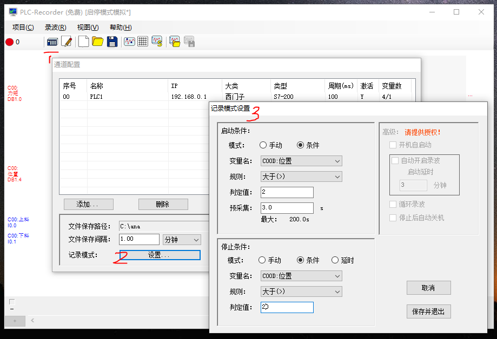Expand stop condition 规则 dropdown
Screen dimensions: 497x339
pyautogui.click(x=301, y=291)
